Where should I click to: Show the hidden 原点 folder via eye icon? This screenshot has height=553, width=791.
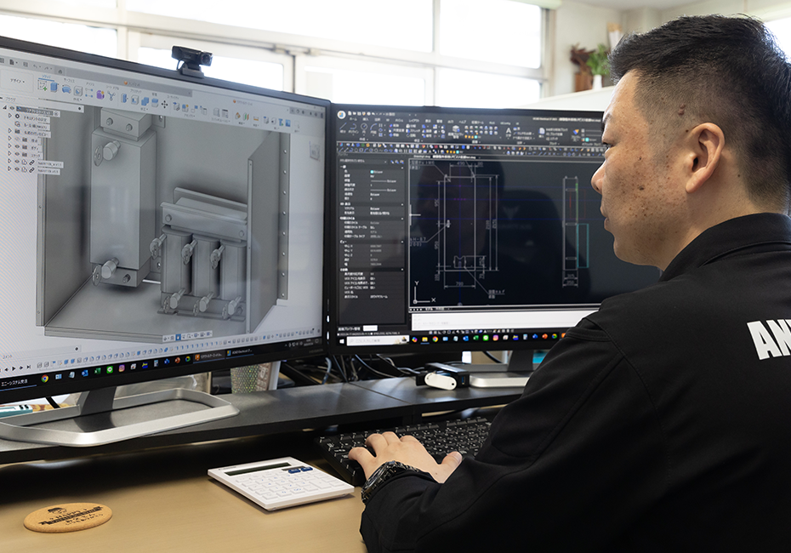pyautogui.click(x=17, y=139)
